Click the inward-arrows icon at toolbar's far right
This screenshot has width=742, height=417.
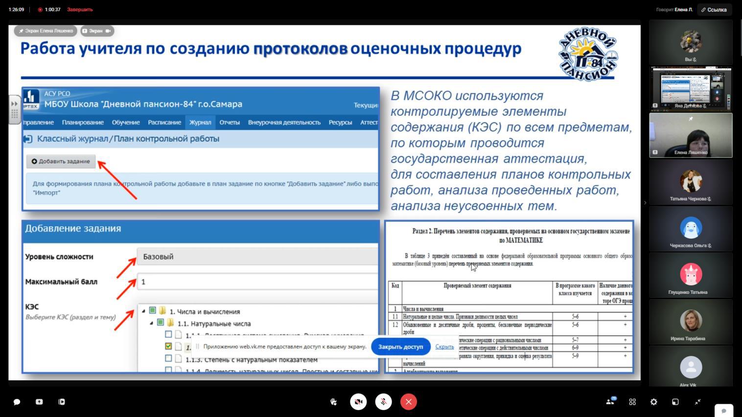pos(698,402)
